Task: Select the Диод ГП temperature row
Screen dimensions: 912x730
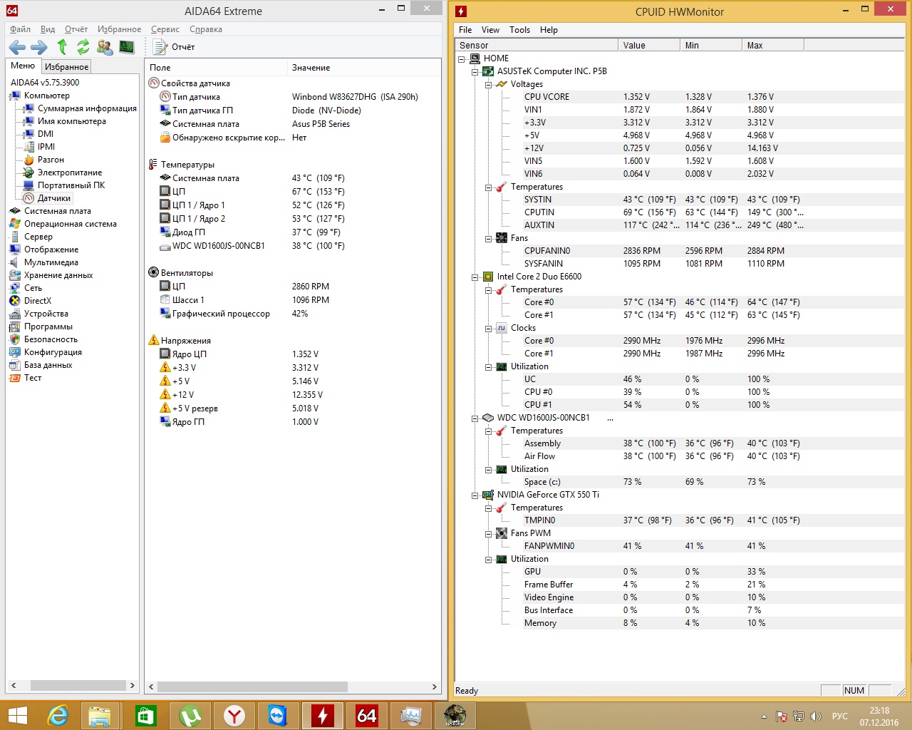Action: [292, 232]
